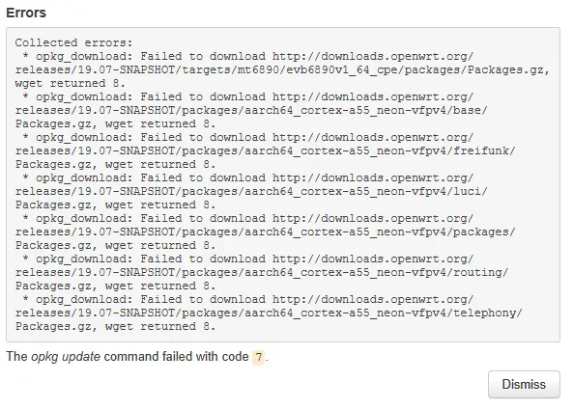The width and height of the screenshot is (573, 409).
Task: Click the telephony repository URL line
Action: click(x=269, y=313)
